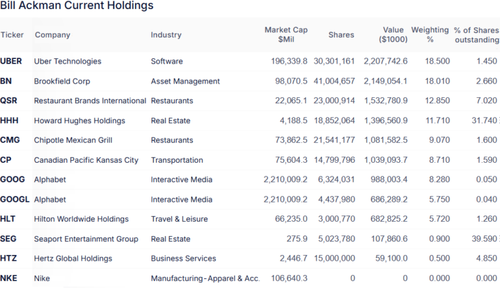Select the Hilton Worldwide Holdings name
This screenshot has height=288, width=500.
point(82,219)
